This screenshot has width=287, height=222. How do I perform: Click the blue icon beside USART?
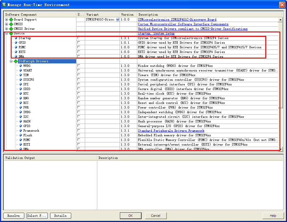coord(21,70)
